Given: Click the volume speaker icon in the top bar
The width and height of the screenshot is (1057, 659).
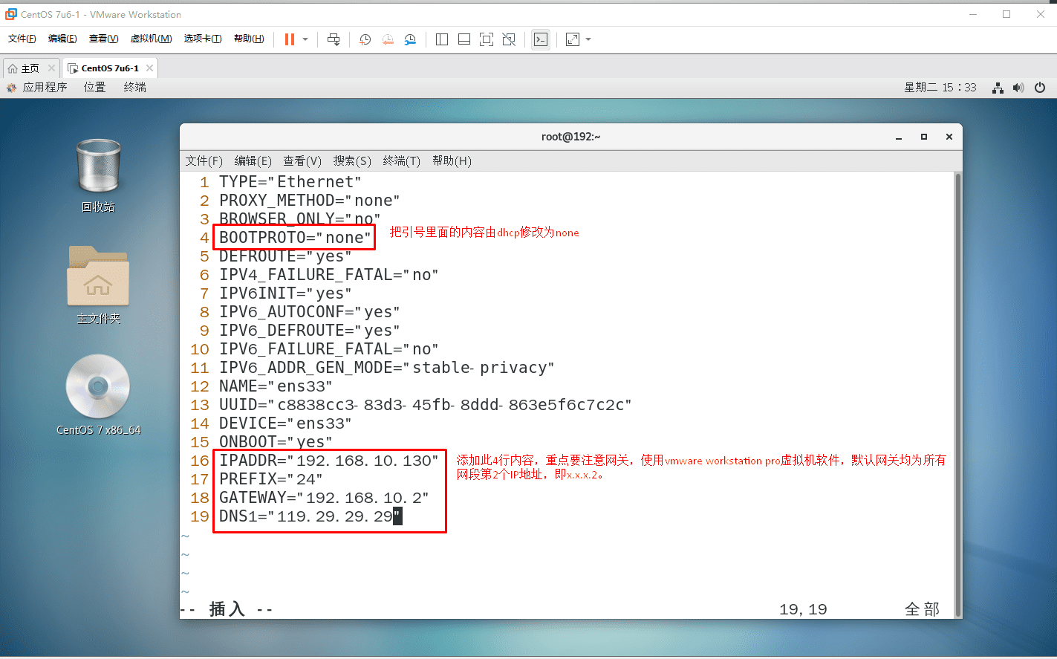Looking at the screenshot, I should [x=1018, y=88].
